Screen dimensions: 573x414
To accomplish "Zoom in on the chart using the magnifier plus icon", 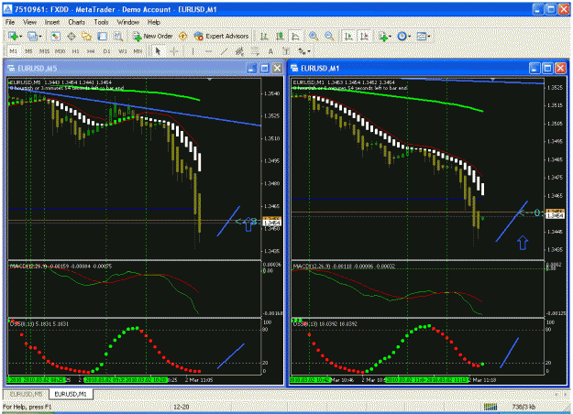I will pos(314,36).
